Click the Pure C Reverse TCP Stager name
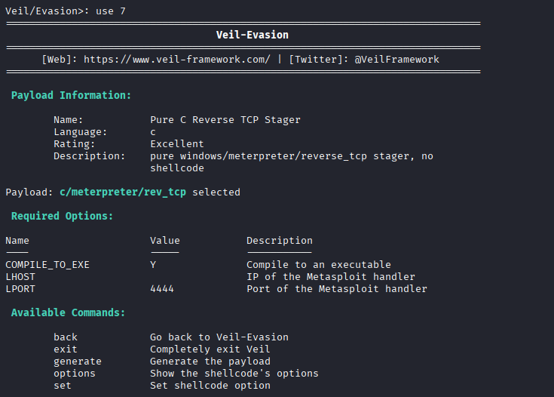This screenshot has height=397, width=554. (x=225, y=120)
